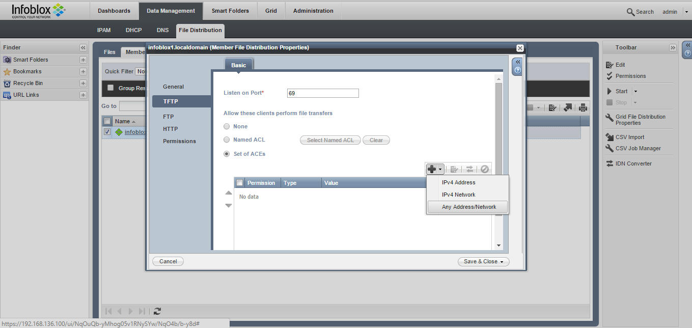This screenshot has width=692, height=328.
Task: Click the Add ACE plus icon
Action: 432,169
